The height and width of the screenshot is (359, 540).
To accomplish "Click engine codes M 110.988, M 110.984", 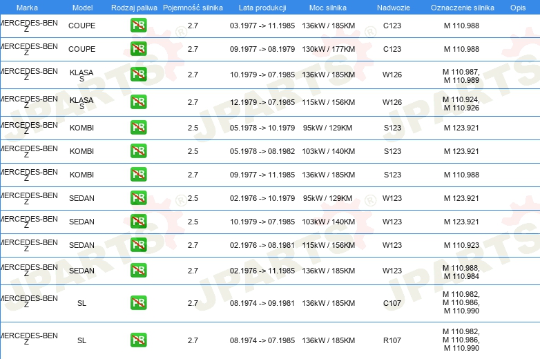I will (x=461, y=272).
